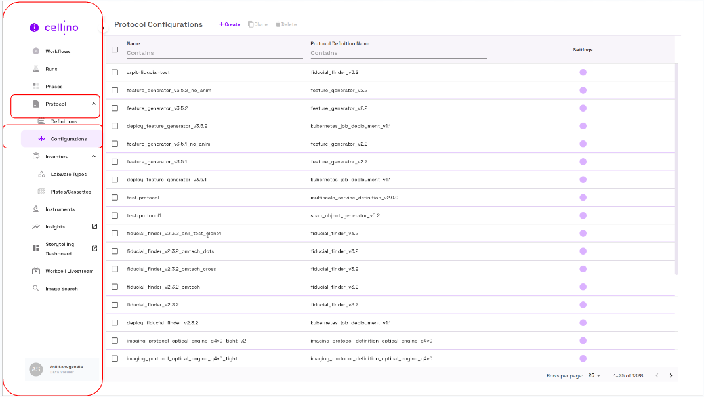704x397 pixels.
Task: Click info icon for arpit-fiducial-test row
Action: (583, 72)
